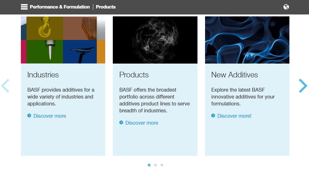Viewport: 309px width, 169px height.
Task: Click the New Additives card heading
Action: [234, 75]
